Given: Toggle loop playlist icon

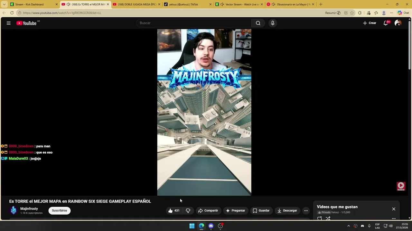Looking at the screenshot, I should click(x=319, y=218).
